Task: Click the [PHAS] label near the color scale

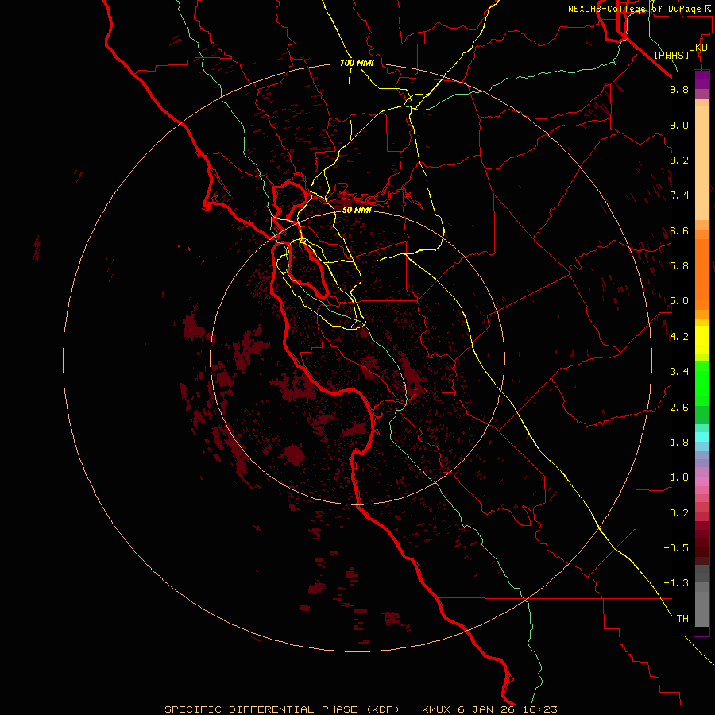Action: point(671,56)
